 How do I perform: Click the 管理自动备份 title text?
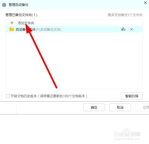(19, 5)
